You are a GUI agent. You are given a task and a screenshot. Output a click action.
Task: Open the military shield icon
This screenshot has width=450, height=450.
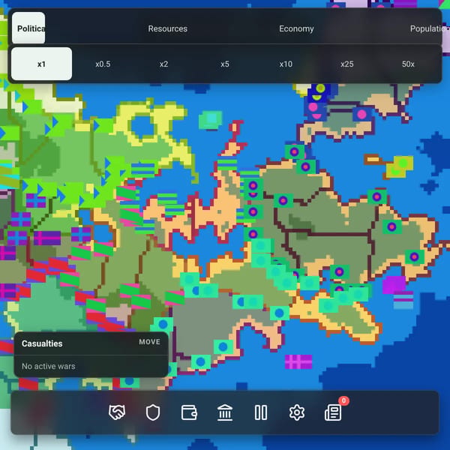click(x=153, y=412)
